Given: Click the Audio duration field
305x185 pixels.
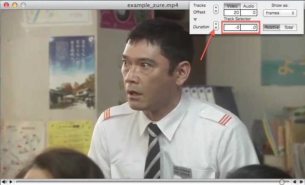Looking at the screenshot, I should (x=249, y=27).
